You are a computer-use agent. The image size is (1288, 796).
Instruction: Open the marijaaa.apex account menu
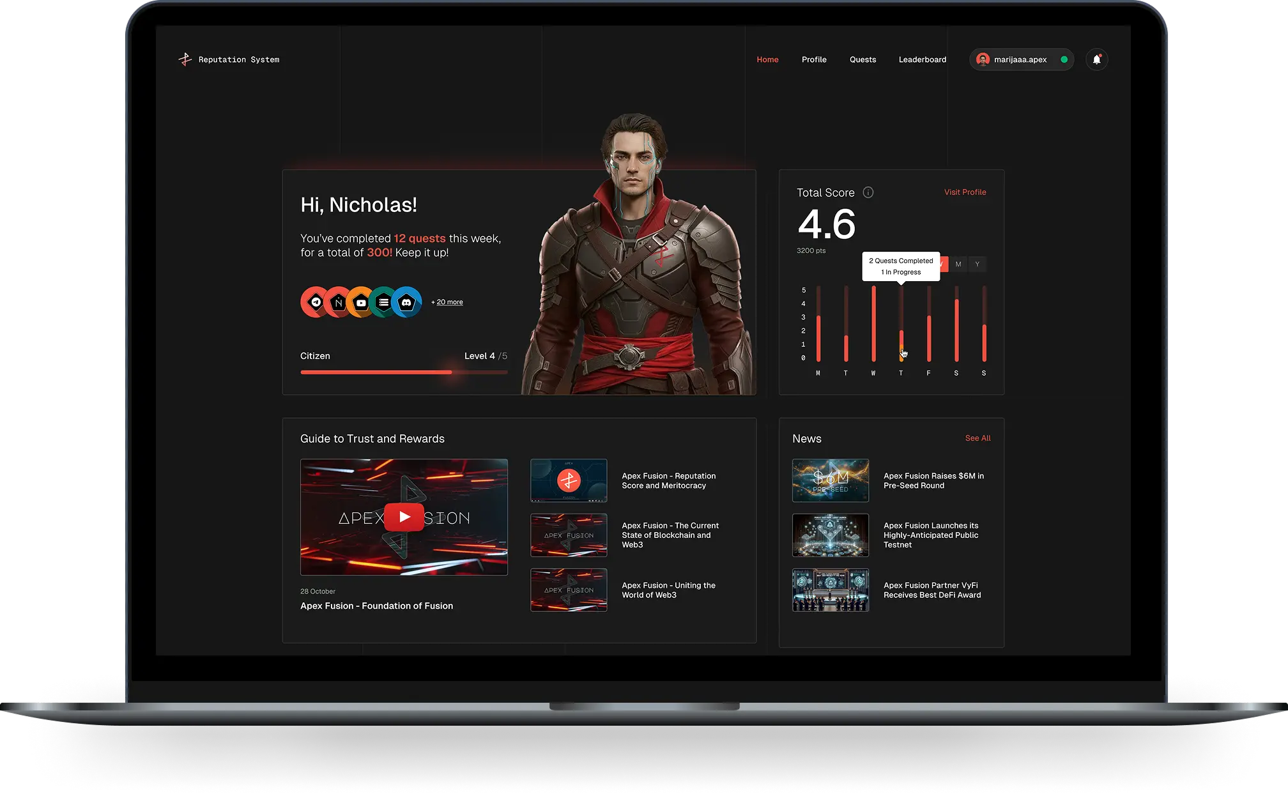(1020, 59)
